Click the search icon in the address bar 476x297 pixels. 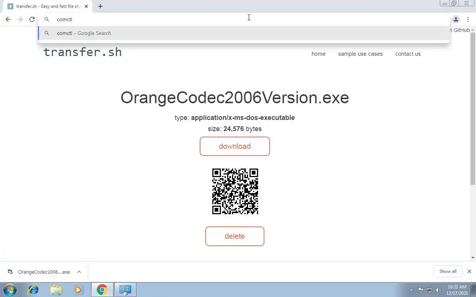[47, 19]
